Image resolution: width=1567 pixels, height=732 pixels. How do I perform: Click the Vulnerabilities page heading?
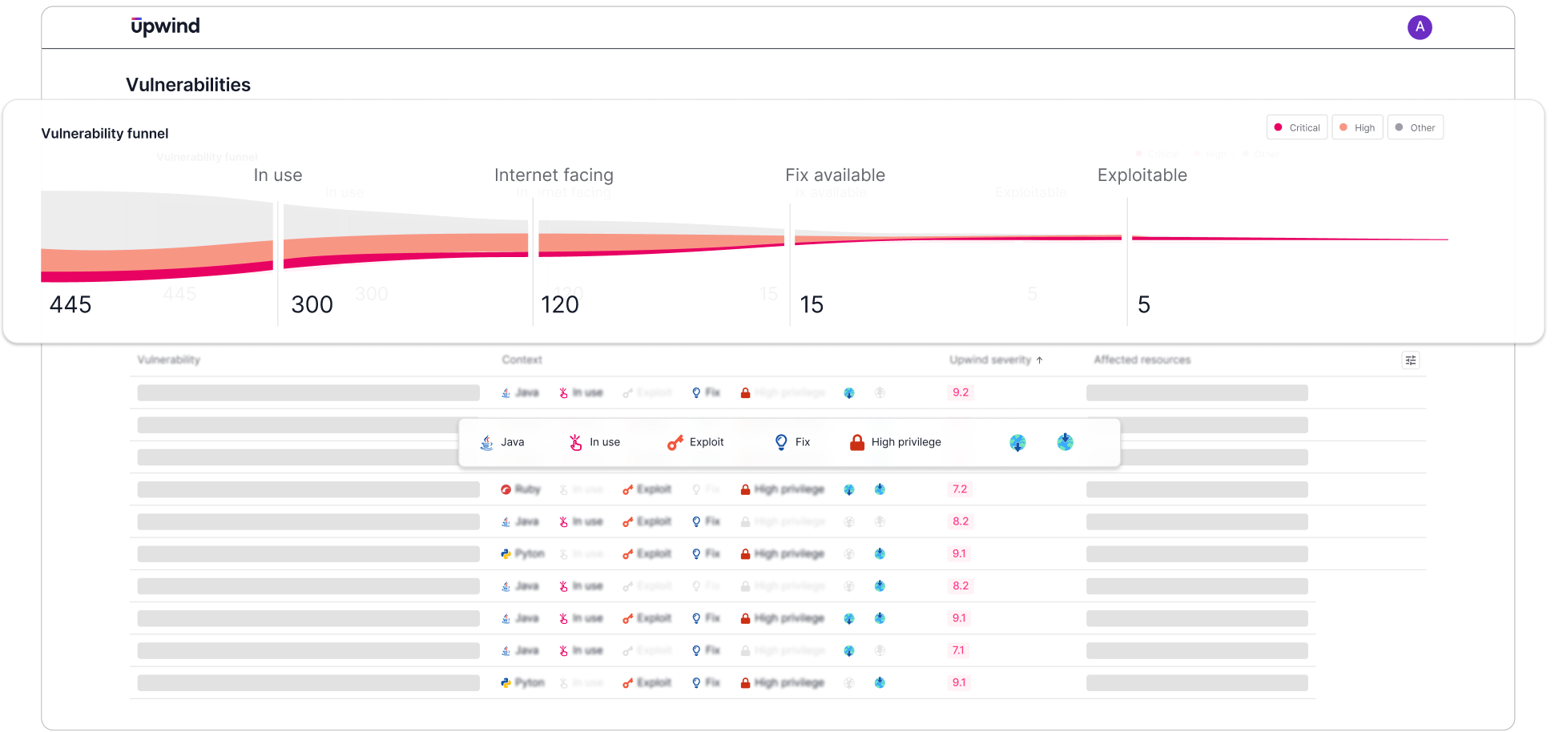188,84
